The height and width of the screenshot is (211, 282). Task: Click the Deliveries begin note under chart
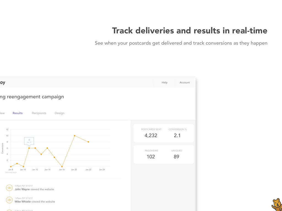(11, 173)
